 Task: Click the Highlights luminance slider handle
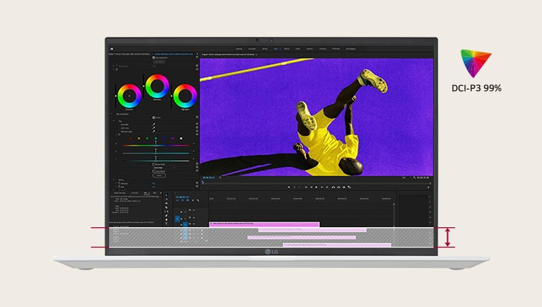coord(171,96)
